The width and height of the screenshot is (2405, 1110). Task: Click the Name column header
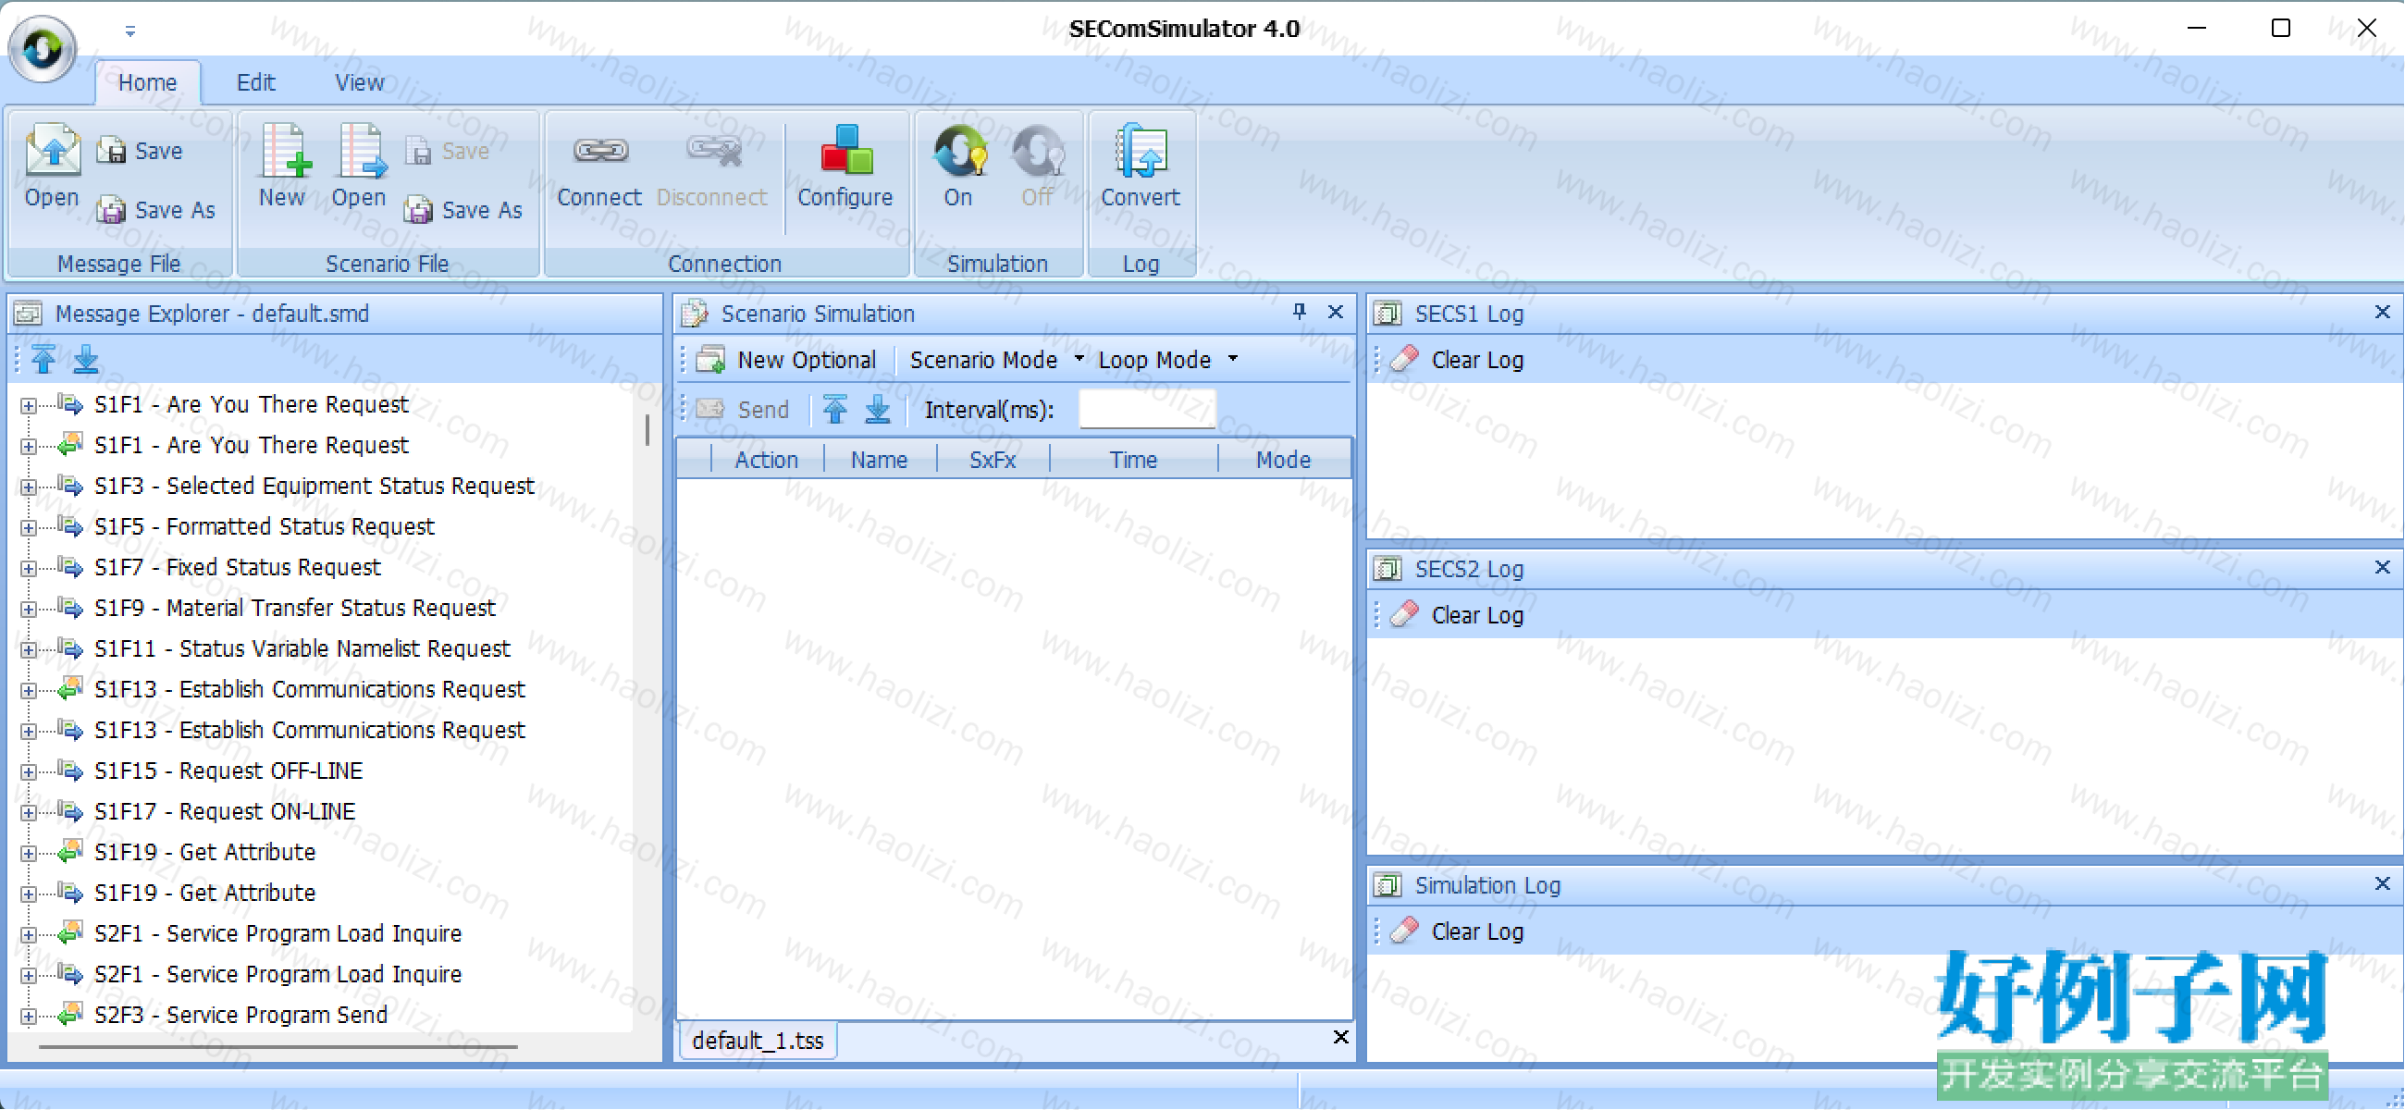880,461
